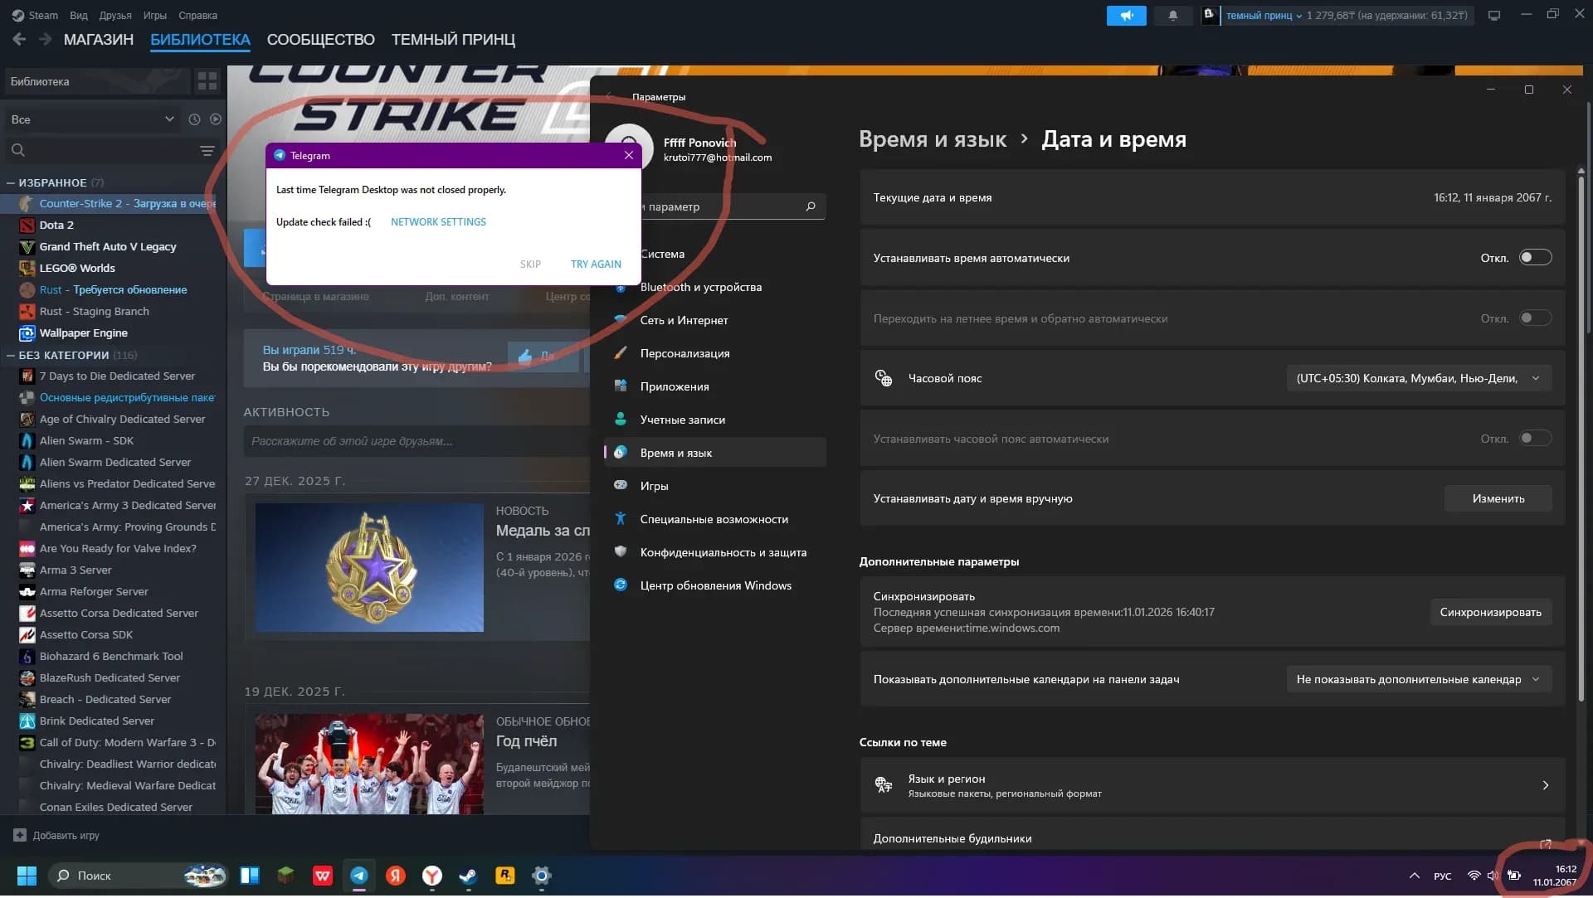Screen dimensions: 1593x898
Task: Open Steam announcements megaphone icon
Action: (1126, 16)
